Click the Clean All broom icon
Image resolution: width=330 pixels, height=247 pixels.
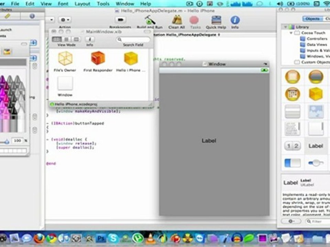[177, 20]
